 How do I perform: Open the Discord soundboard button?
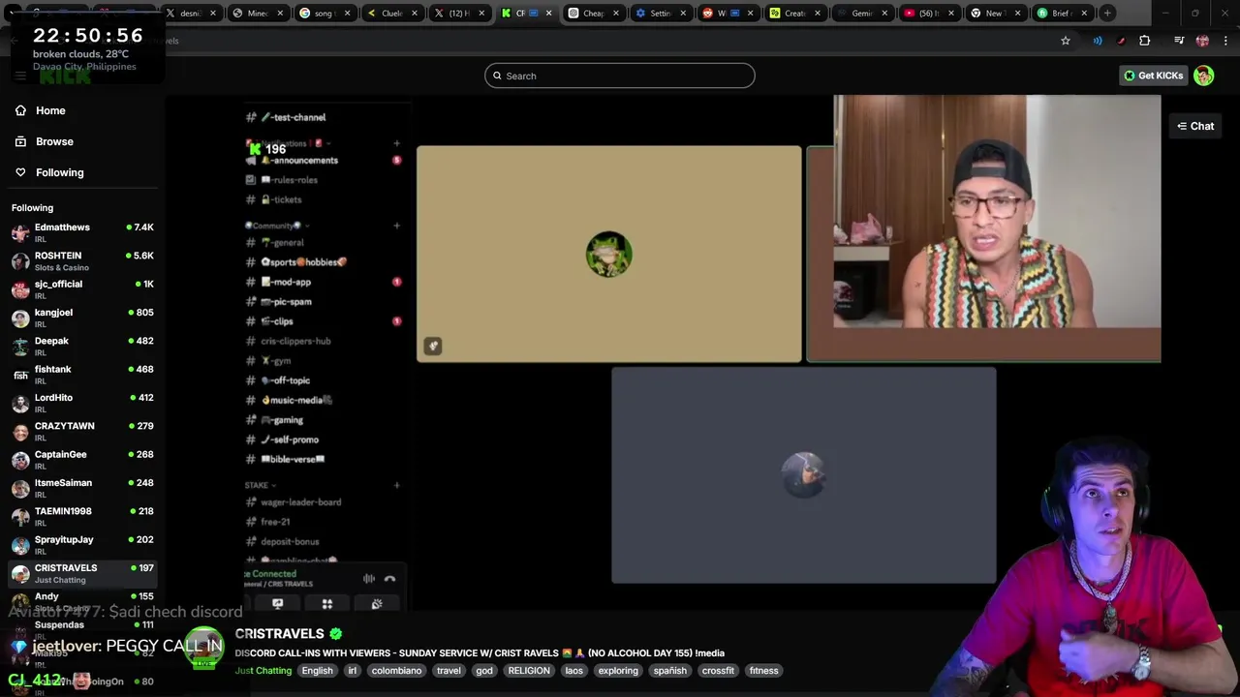(377, 604)
